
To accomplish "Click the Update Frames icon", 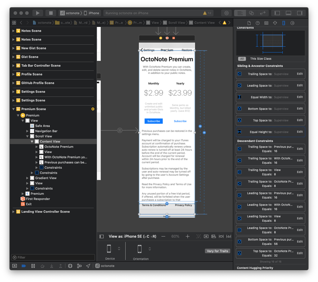I will click(198, 236).
